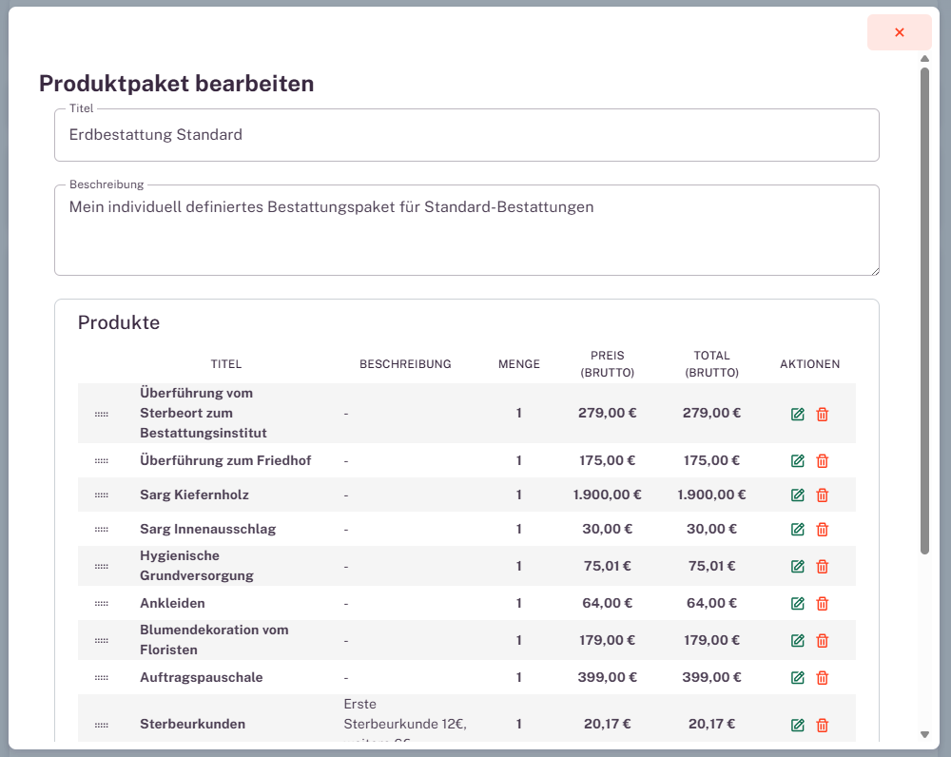Delete the Ankleiden product
Viewport: 951px width, 757px height.
822,603
